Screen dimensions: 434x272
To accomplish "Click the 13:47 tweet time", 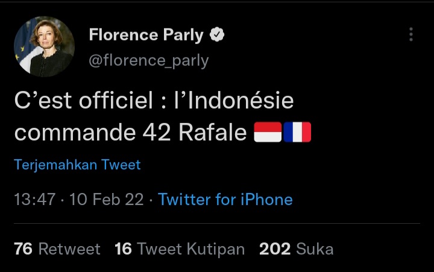I will click(35, 200).
